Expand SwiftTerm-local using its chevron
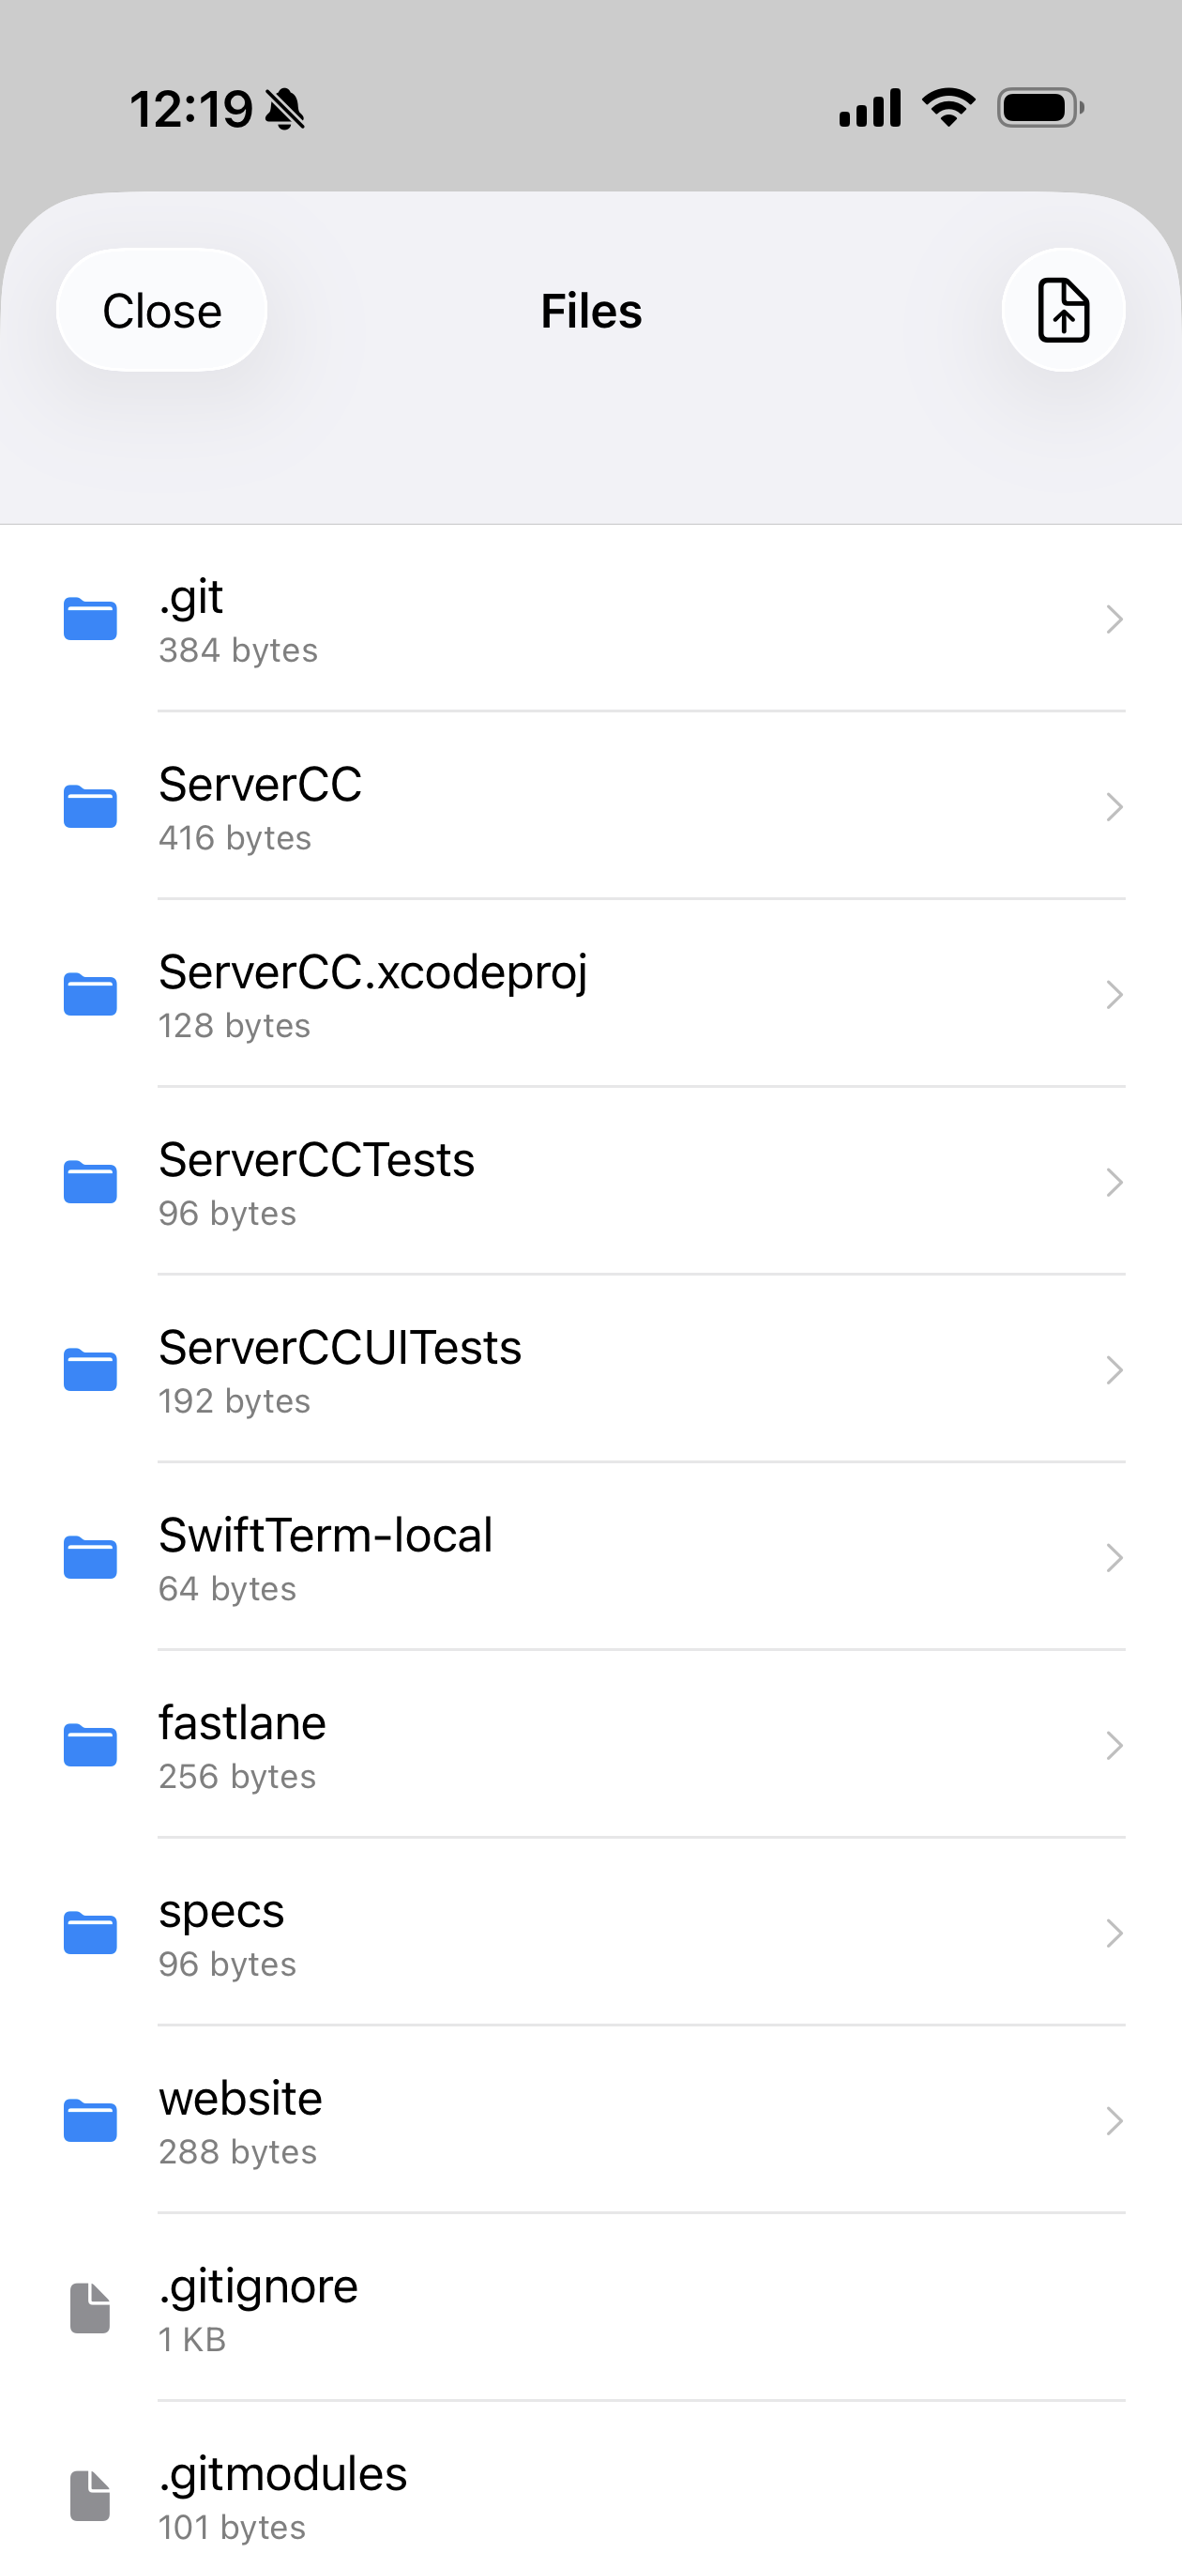This screenshot has width=1182, height=2568. point(1114,1557)
